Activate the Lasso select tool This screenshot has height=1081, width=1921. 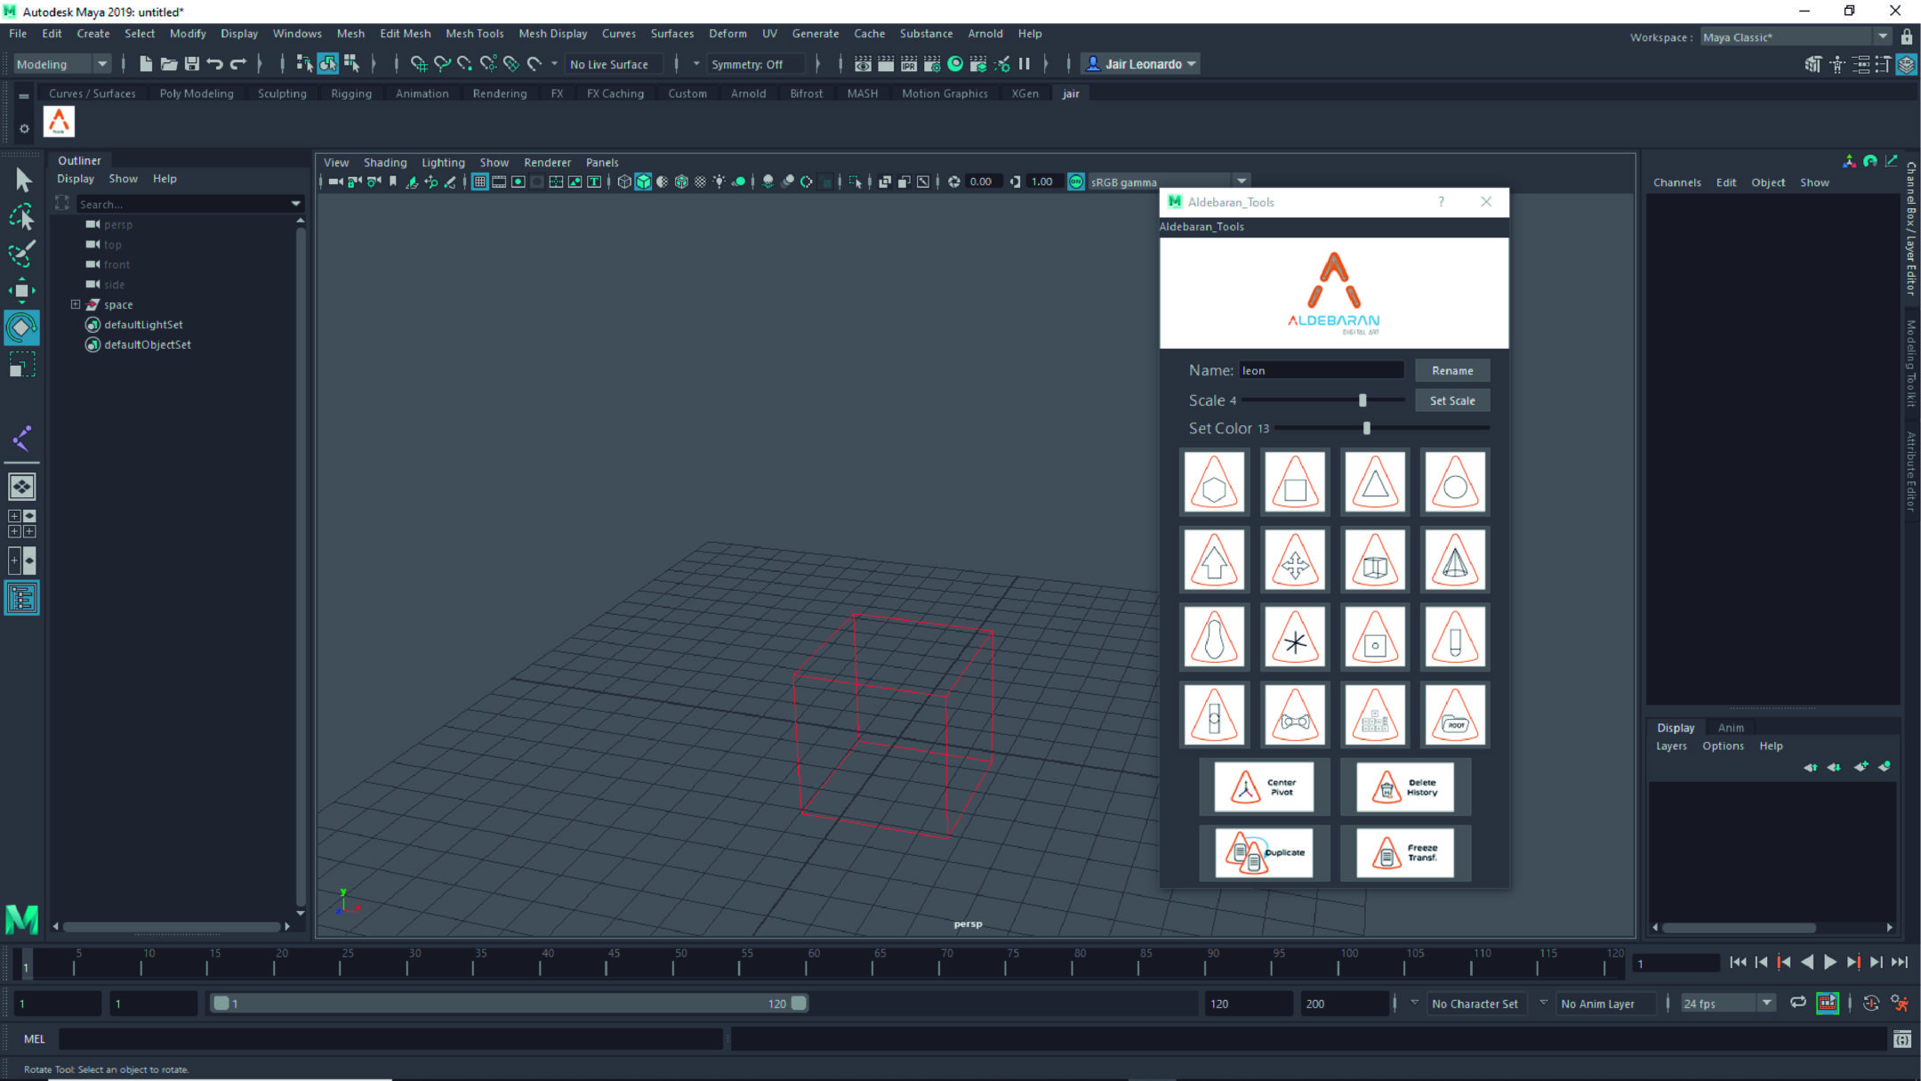coord(21,216)
